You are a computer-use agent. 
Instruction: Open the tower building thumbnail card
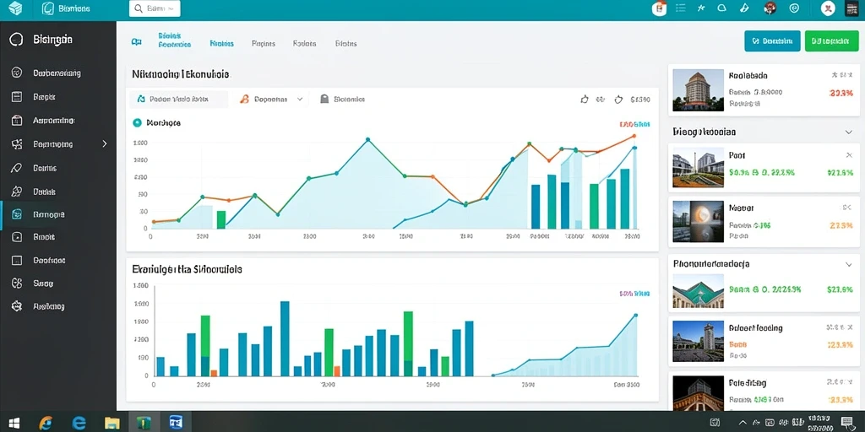coord(698,89)
